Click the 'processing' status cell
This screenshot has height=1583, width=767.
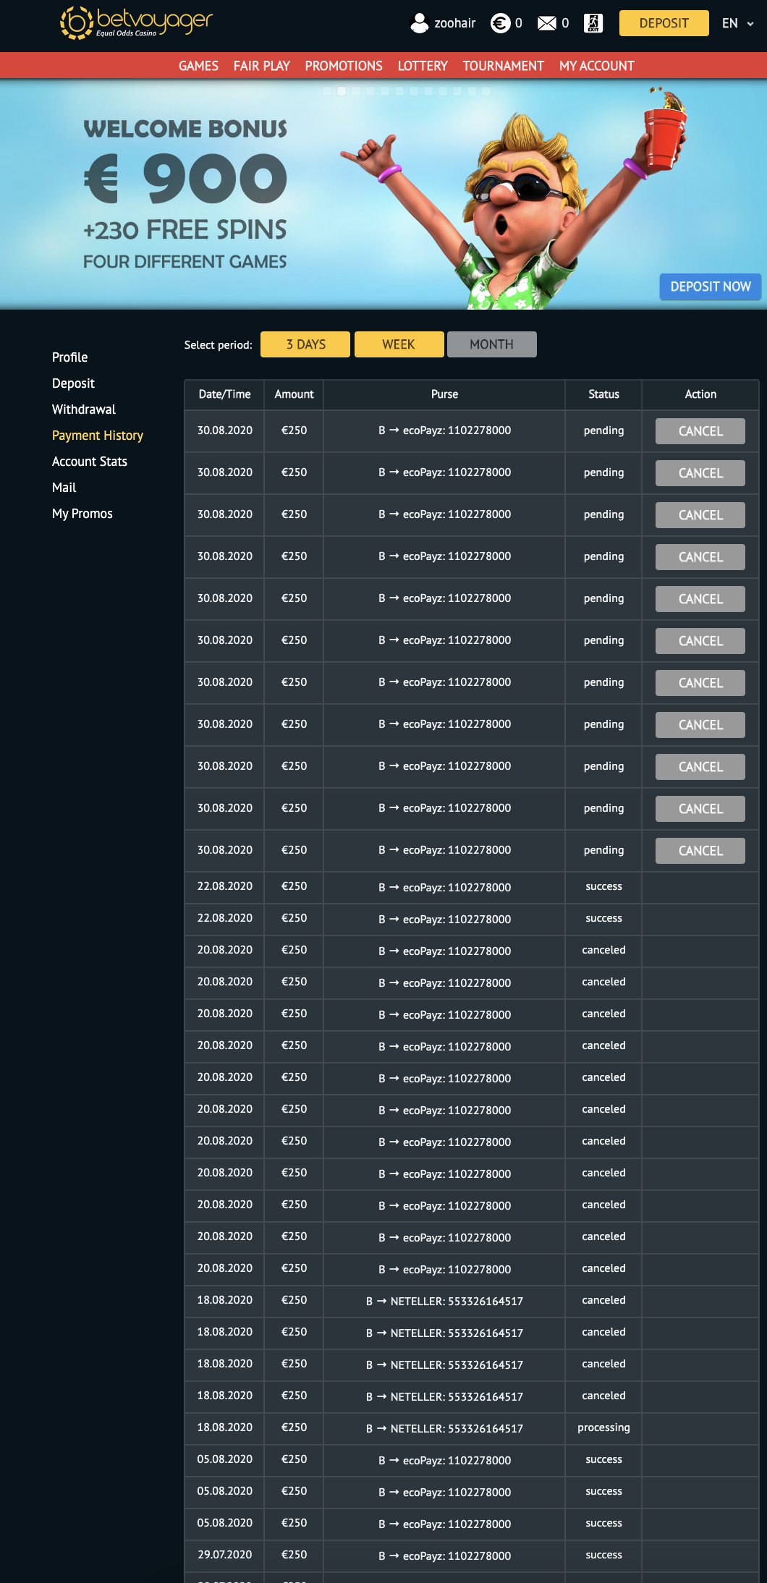pyautogui.click(x=603, y=1427)
